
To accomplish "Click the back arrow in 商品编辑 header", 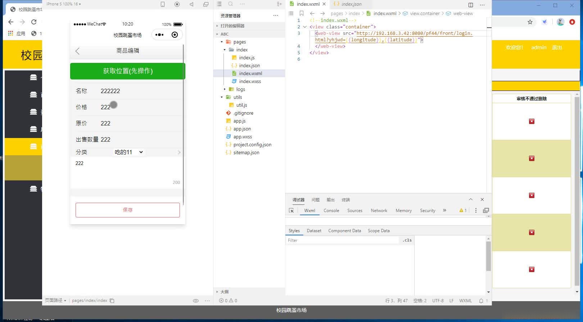I will point(78,51).
